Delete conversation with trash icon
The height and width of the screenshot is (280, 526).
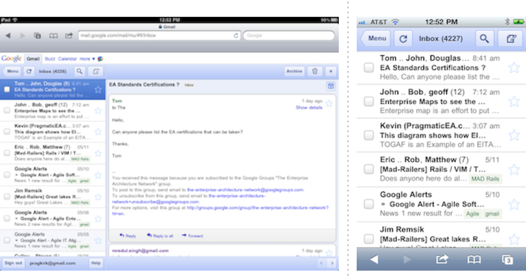315,71
